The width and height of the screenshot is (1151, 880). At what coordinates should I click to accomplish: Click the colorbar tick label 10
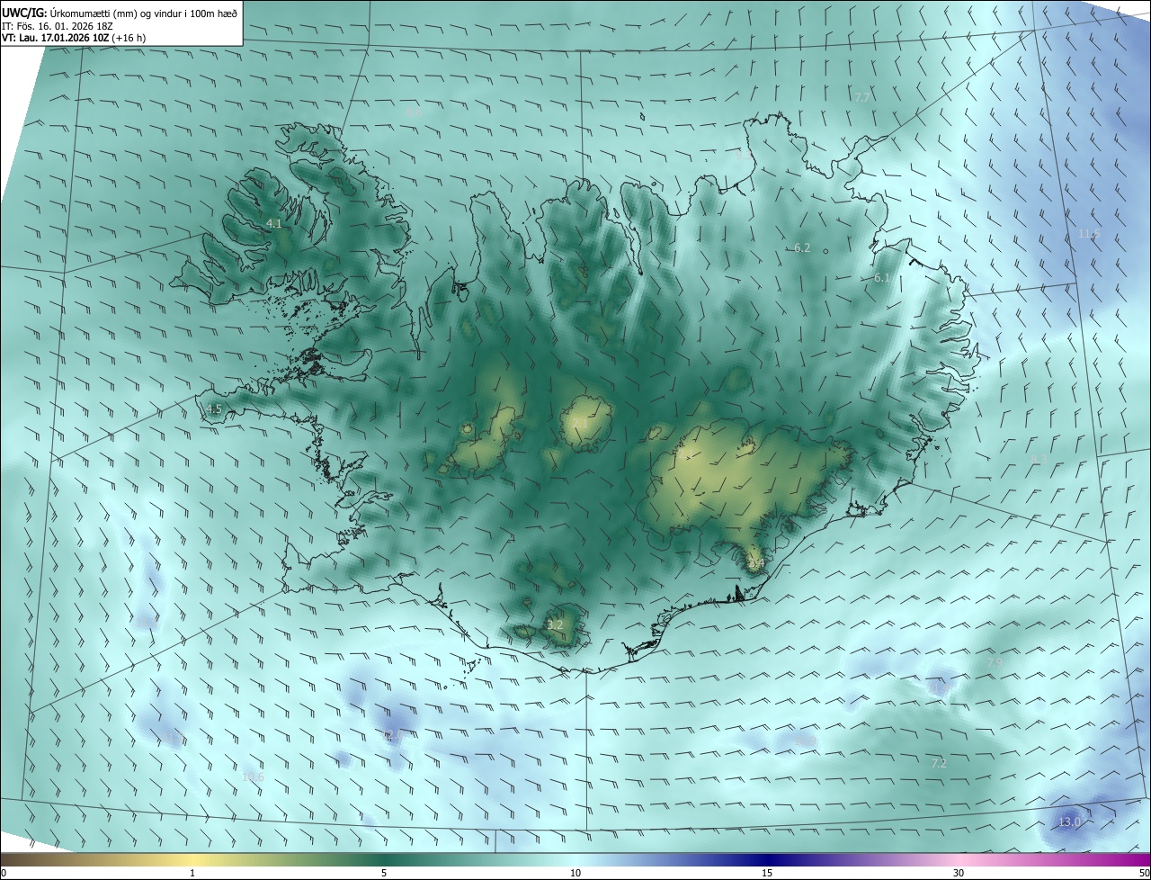click(575, 873)
